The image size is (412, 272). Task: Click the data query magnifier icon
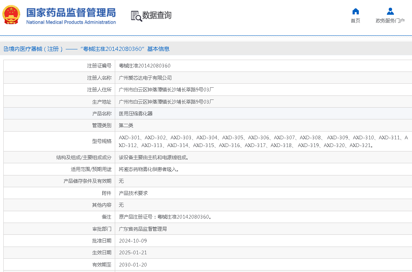tap(136, 16)
